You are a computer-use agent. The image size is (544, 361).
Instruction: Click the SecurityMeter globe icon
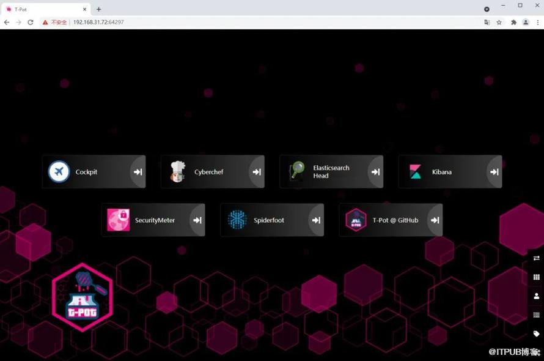point(119,220)
